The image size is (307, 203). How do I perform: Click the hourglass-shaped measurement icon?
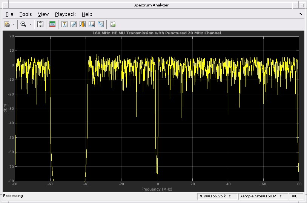point(64,24)
